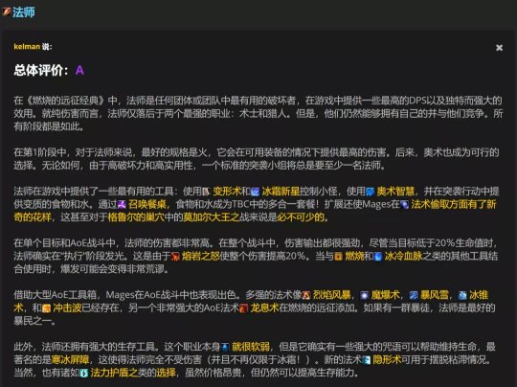Image resolution: width=517 pixels, height=387 pixels.
Task: Open the 冲击波 spell link
Action: click(x=67, y=308)
